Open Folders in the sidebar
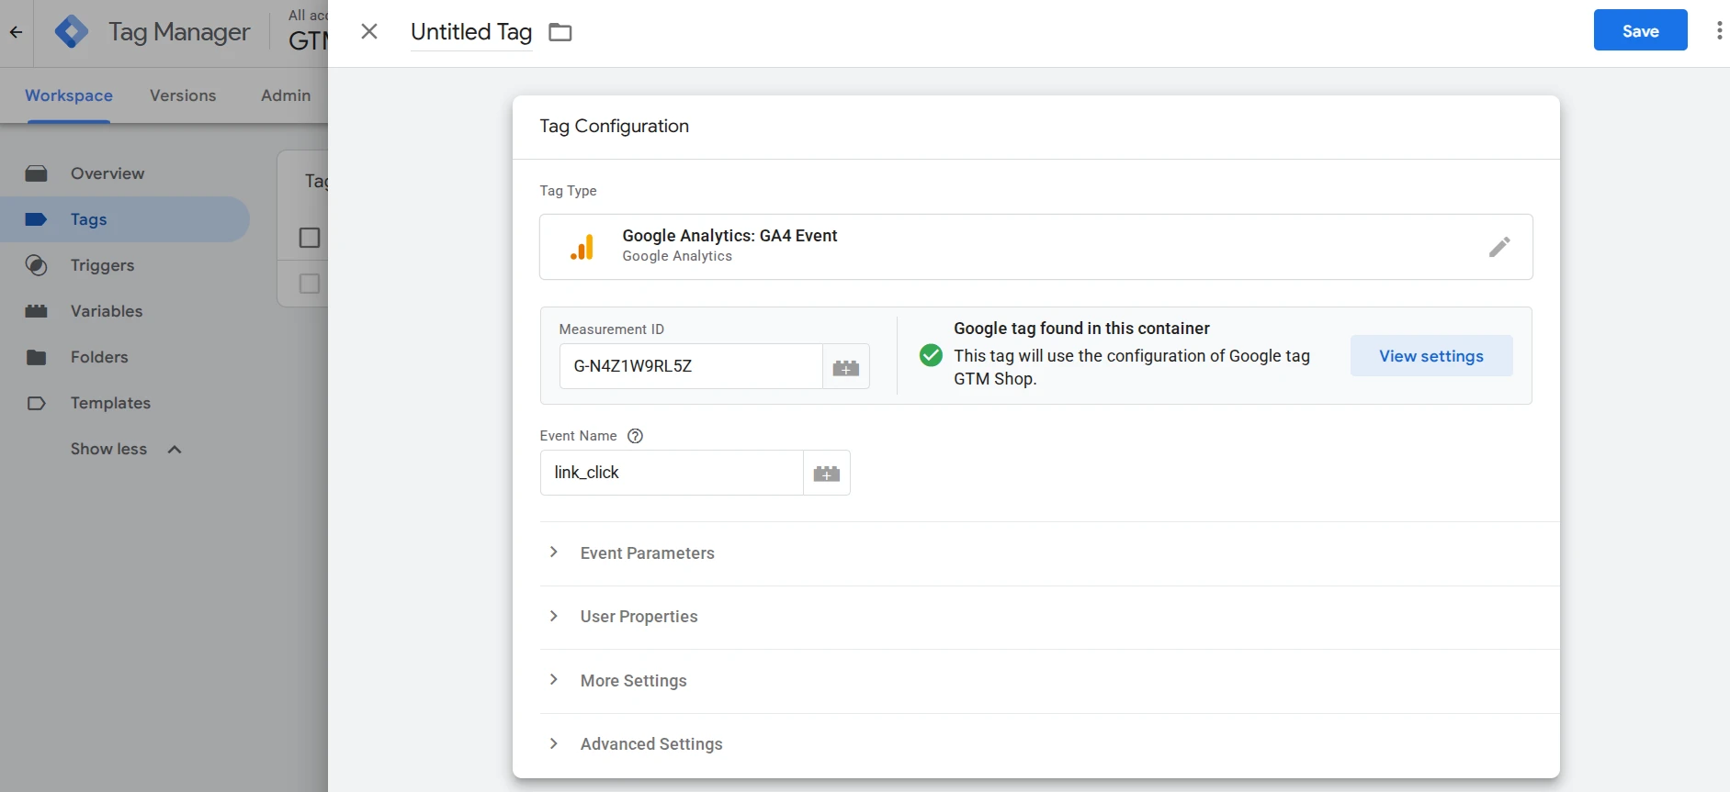This screenshot has width=1730, height=792. (x=125, y=357)
